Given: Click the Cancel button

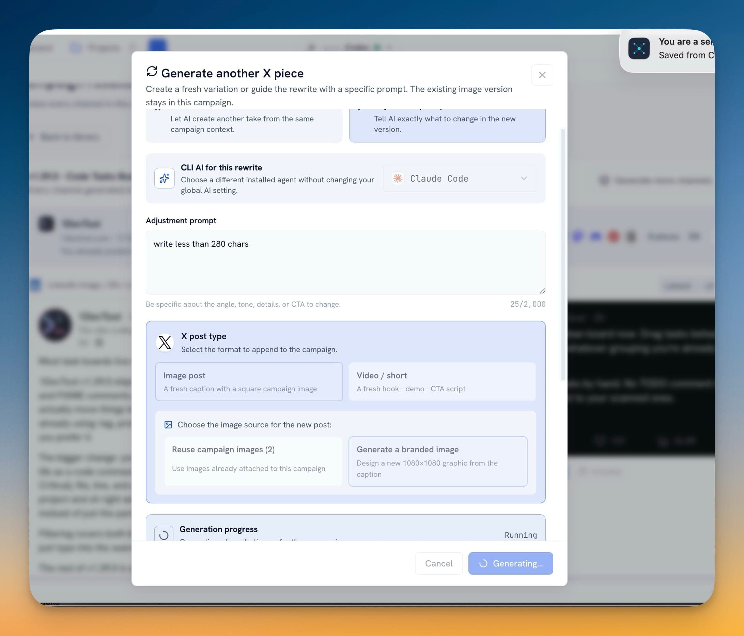Looking at the screenshot, I should point(439,563).
